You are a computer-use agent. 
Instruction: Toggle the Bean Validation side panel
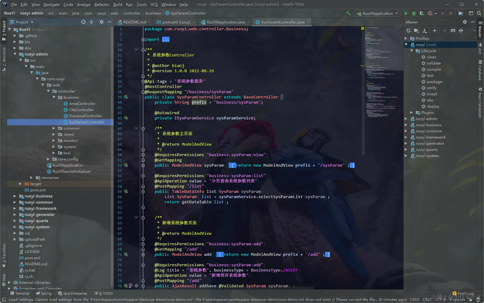(x=480, y=103)
